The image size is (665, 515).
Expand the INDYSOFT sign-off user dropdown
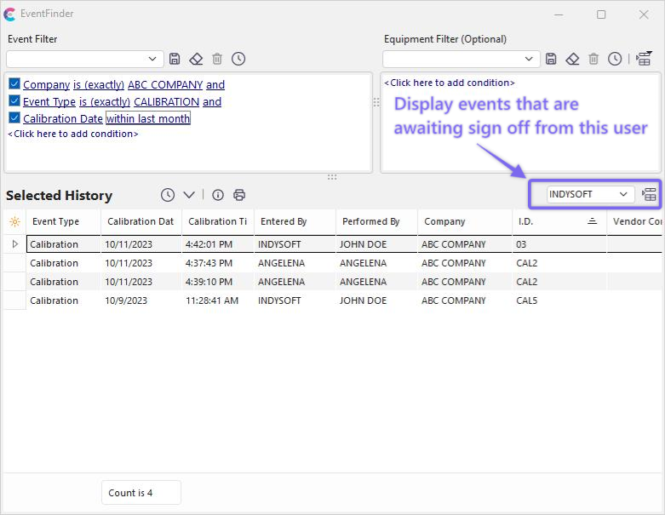pos(623,194)
